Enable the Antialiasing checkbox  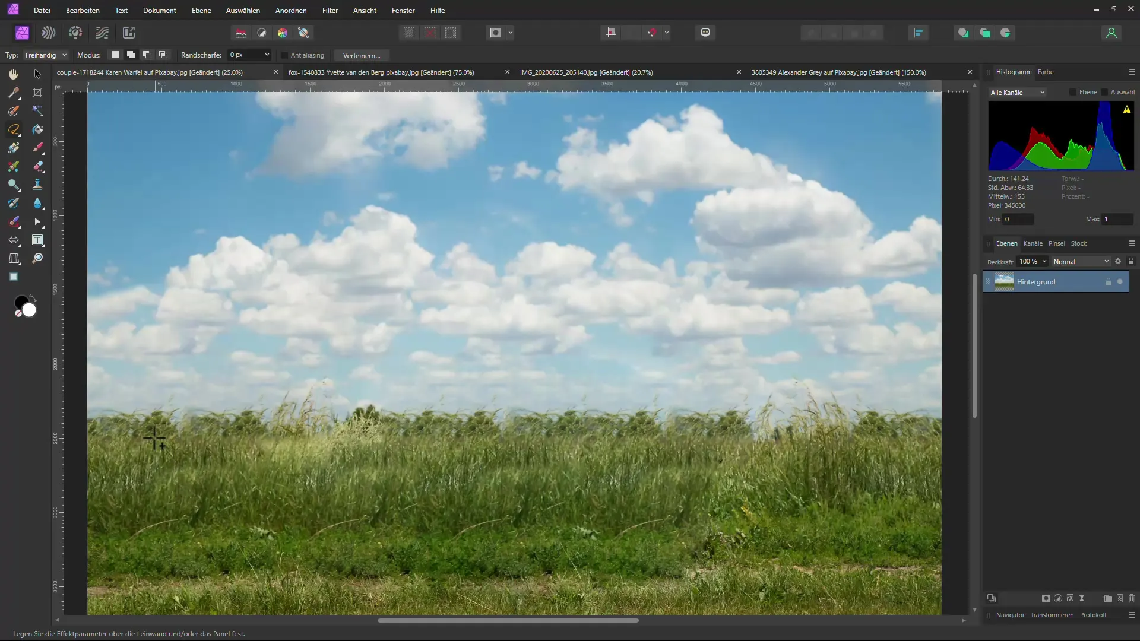pyautogui.click(x=284, y=55)
